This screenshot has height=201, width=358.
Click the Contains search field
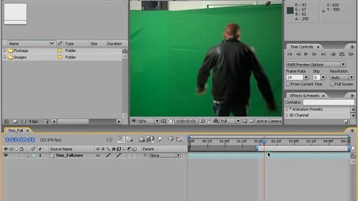point(328,102)
